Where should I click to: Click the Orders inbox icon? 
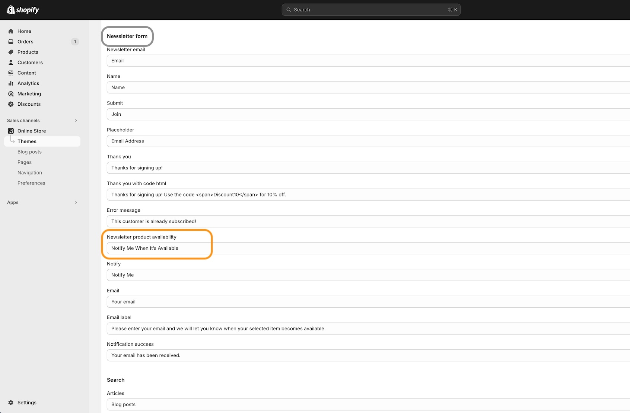coord(11,42)
